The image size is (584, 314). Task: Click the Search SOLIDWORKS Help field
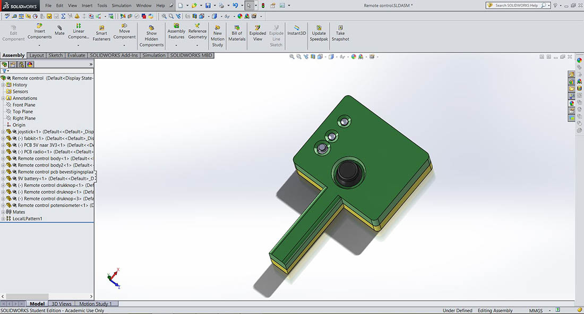[517, 6]
